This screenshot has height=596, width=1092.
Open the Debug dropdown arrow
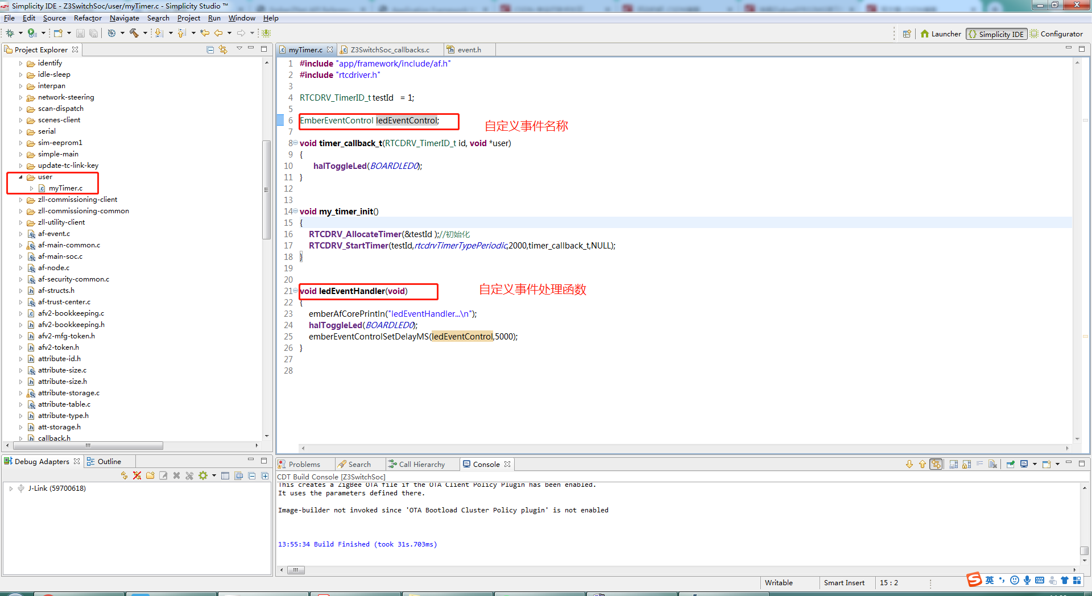(x=20, y=34)
